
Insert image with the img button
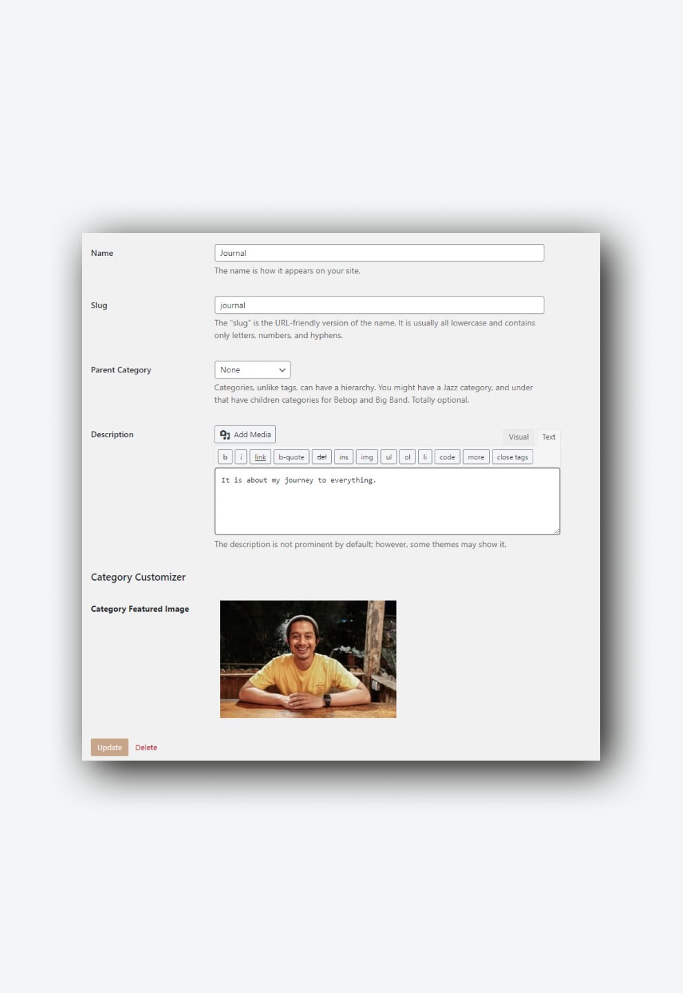pos(367,457)
